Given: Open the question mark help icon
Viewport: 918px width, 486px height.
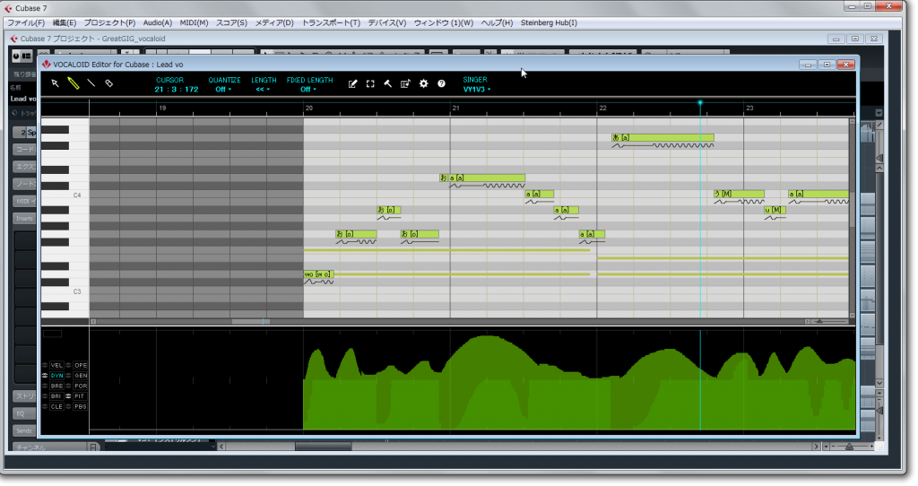Looking at the screenshot, I should click(x=441, y=83).
